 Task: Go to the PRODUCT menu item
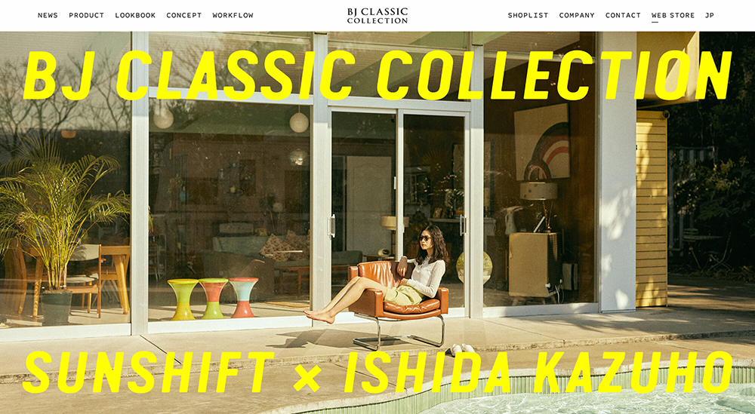[x=87, y=15]
